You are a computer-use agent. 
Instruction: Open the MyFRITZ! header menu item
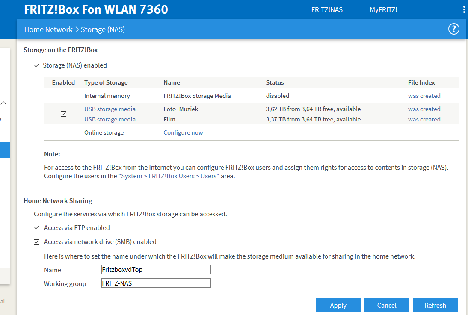coord(383,10)
